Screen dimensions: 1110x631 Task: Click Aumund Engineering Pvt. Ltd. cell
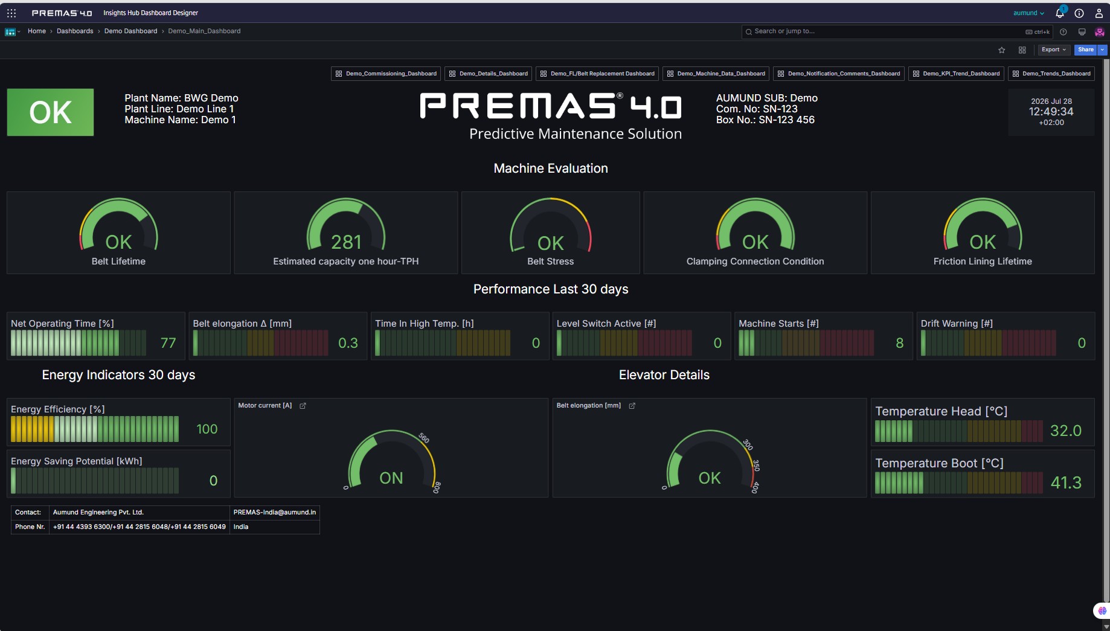coord(140,512)
